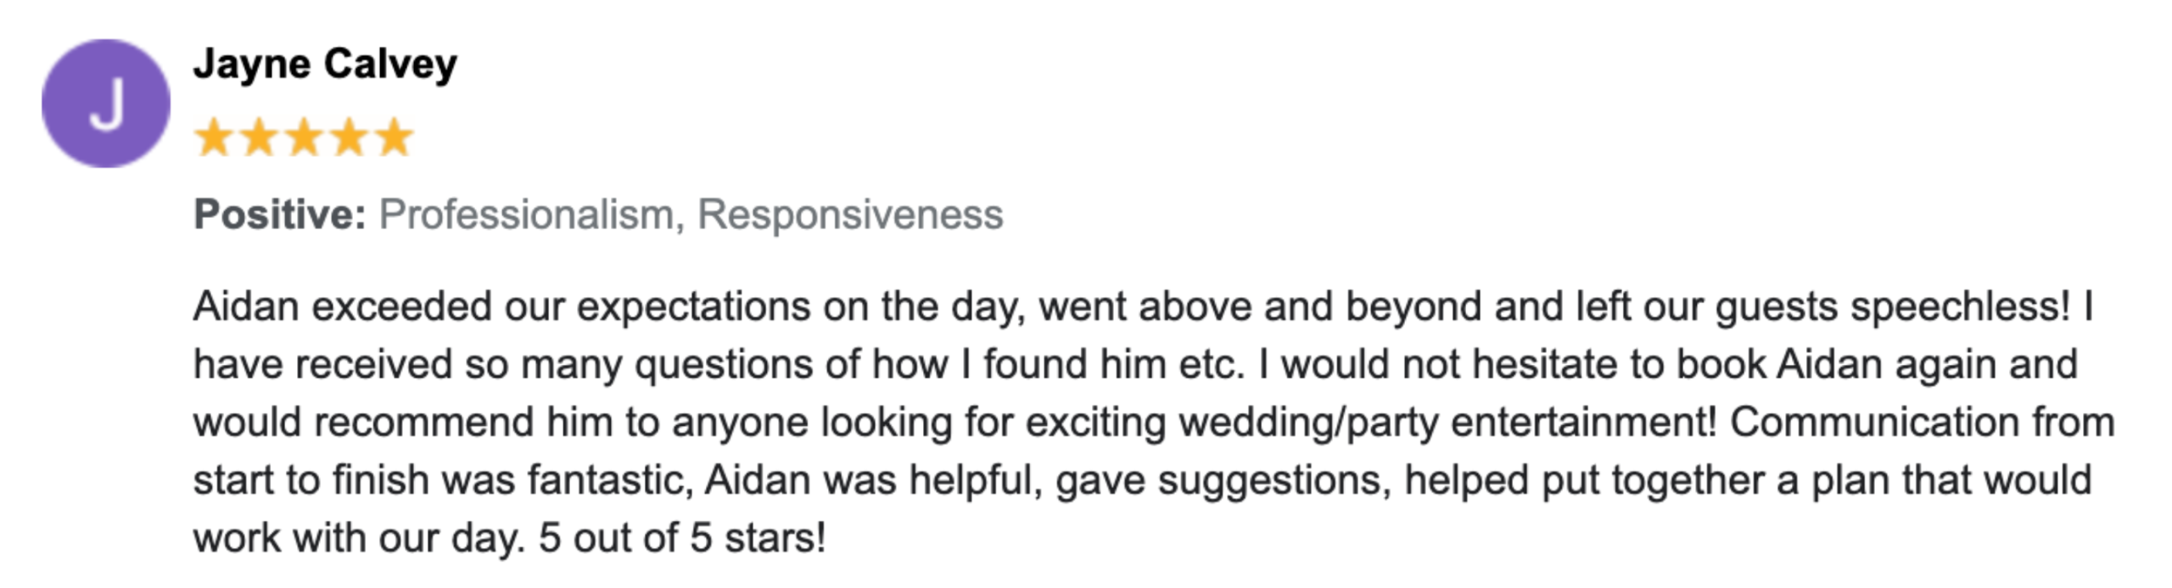Image resolution: width=2172 pixels, height=588 pixels.
Task: Click the fifth rating star
Action: coord(395,137)
